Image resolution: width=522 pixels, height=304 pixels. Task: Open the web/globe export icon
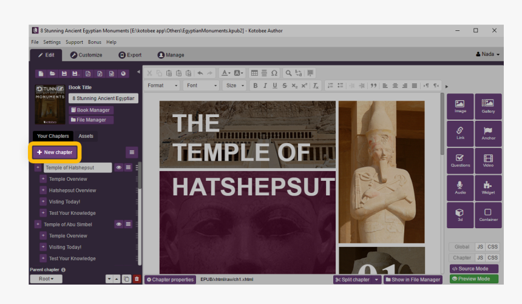click(x=123, y=73)
